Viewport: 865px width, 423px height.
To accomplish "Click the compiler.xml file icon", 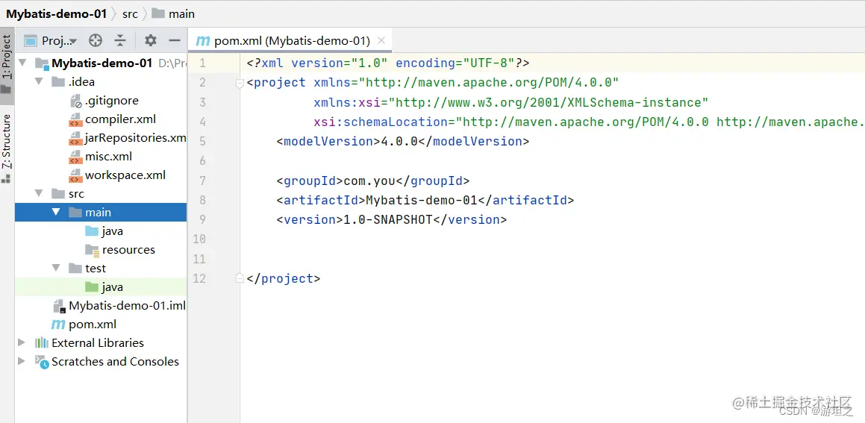I will (75, 119).
